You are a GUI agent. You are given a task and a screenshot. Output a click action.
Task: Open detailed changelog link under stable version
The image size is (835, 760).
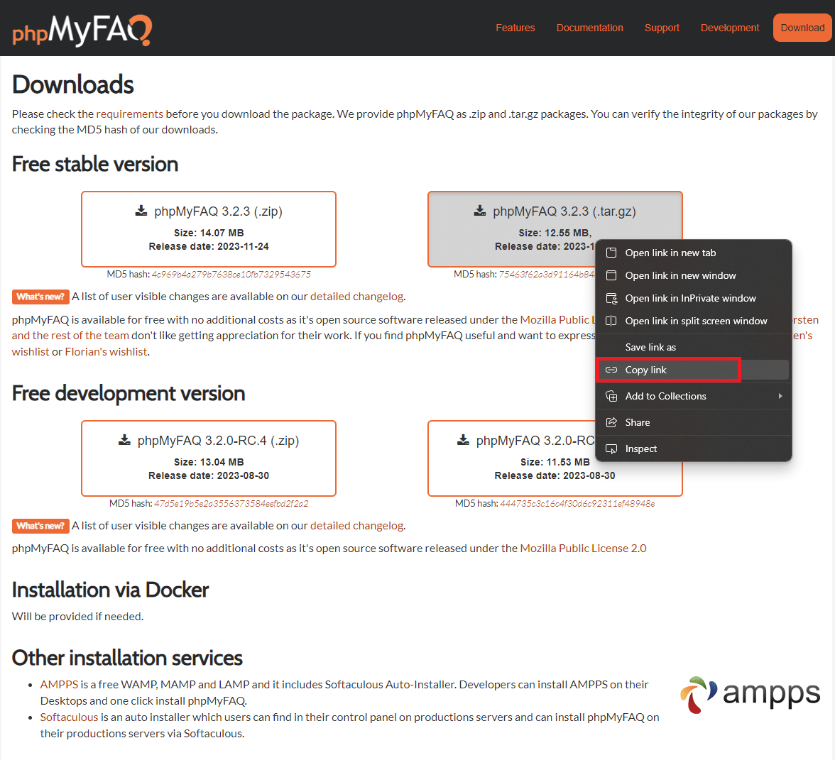point(356,297)
